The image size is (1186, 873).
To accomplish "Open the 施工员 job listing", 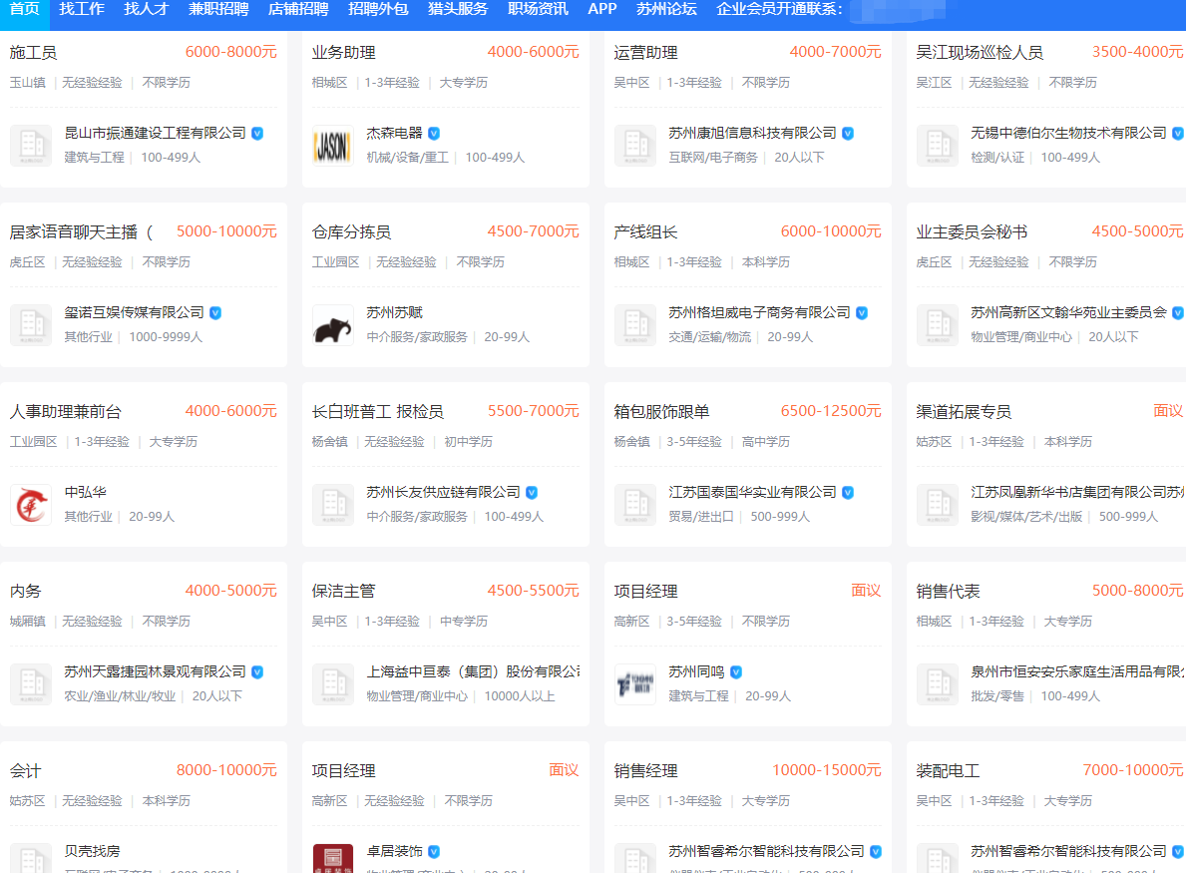I will [x=35, y=51].
